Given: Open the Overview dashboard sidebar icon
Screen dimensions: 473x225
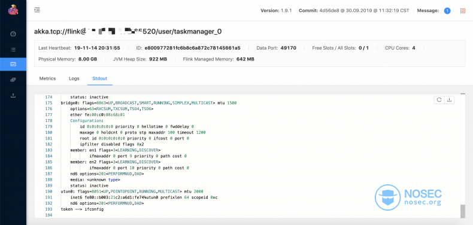Looking at the screenshot, I should [x=13, y=34].
